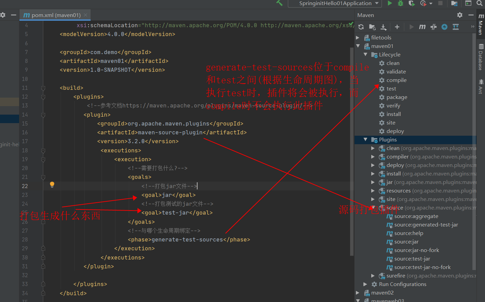Toggle Offline Mode in the Maven toolbar

coord(434,27)
